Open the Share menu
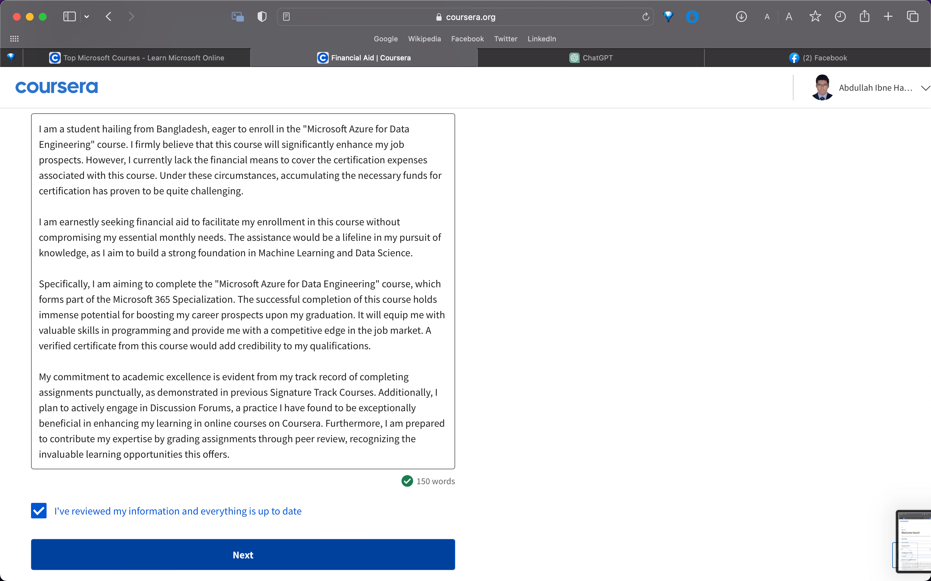931x581 pixels. pyautogui.click(x=865, y=16)
